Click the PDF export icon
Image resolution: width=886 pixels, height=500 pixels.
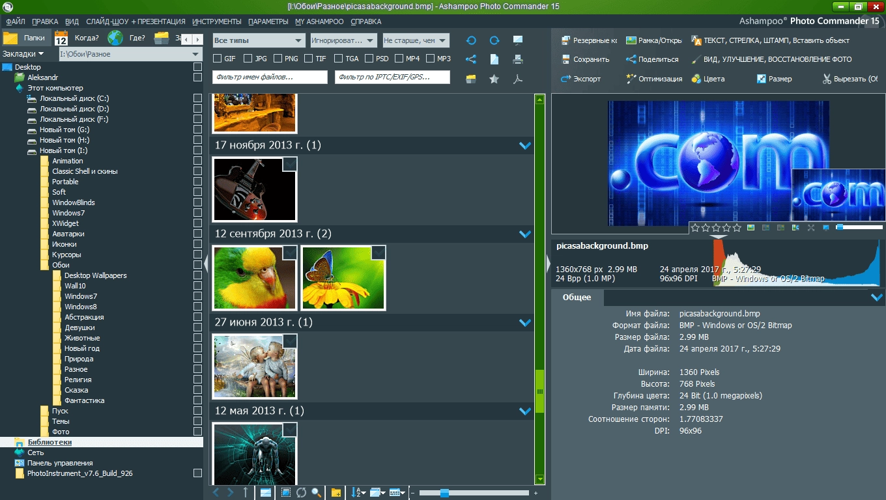click(x=518, y=79)
